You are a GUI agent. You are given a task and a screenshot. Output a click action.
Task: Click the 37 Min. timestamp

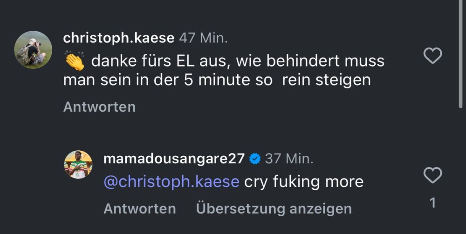pyautogui.click(x=289, y=159)
